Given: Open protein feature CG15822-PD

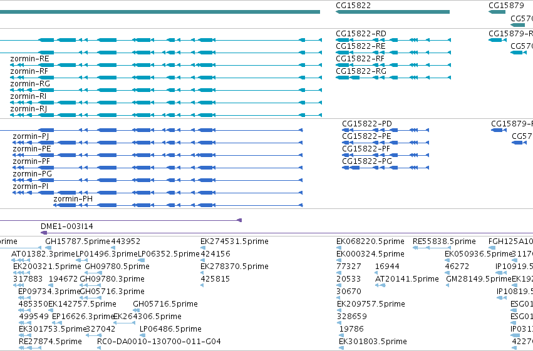Looking at the screenshot, I should [x=367, y=124].
